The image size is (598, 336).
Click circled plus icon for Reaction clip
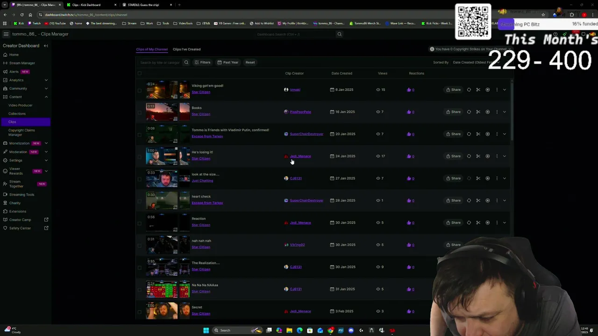(487, 223)
